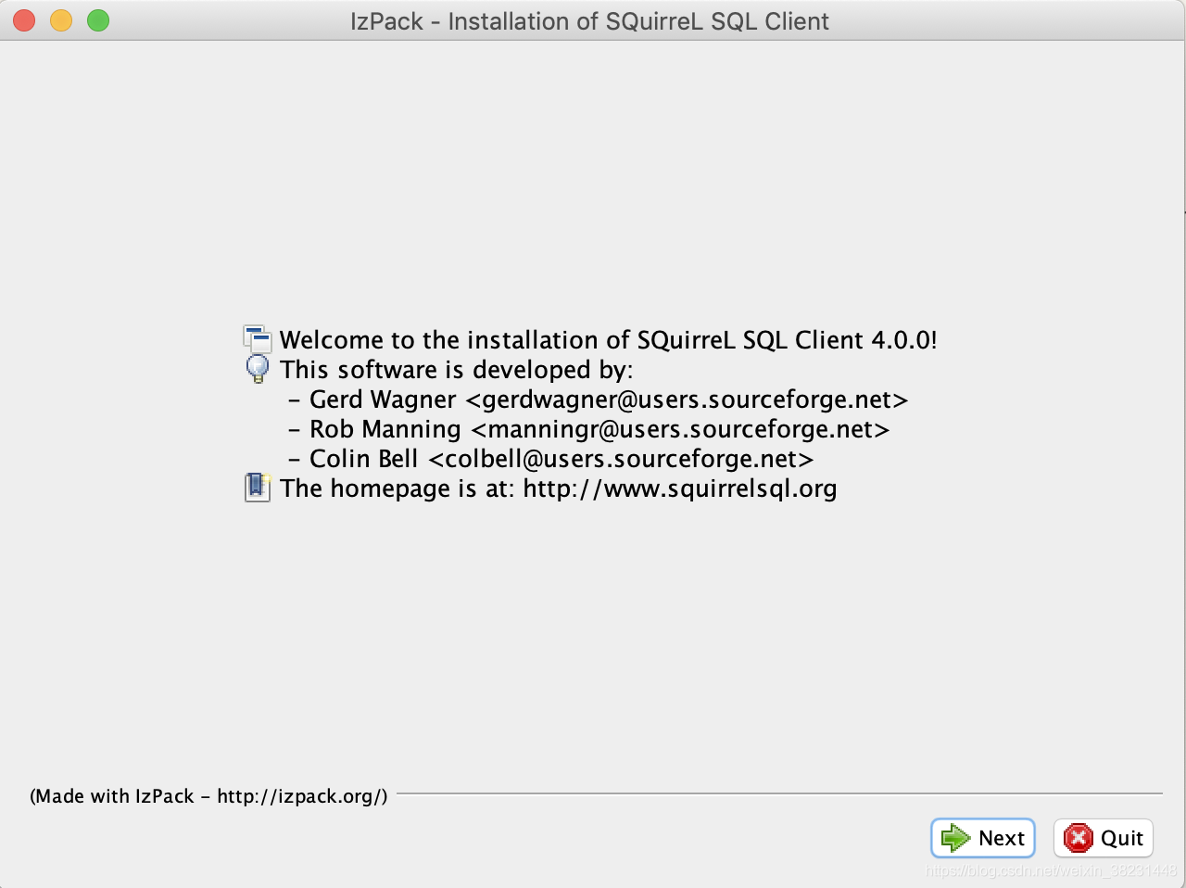The height and width of the screenshot is (888, 1186).
Task: Click the Gerd Wagner developer line
Action: pyautogui.click(x=598, y=400)
